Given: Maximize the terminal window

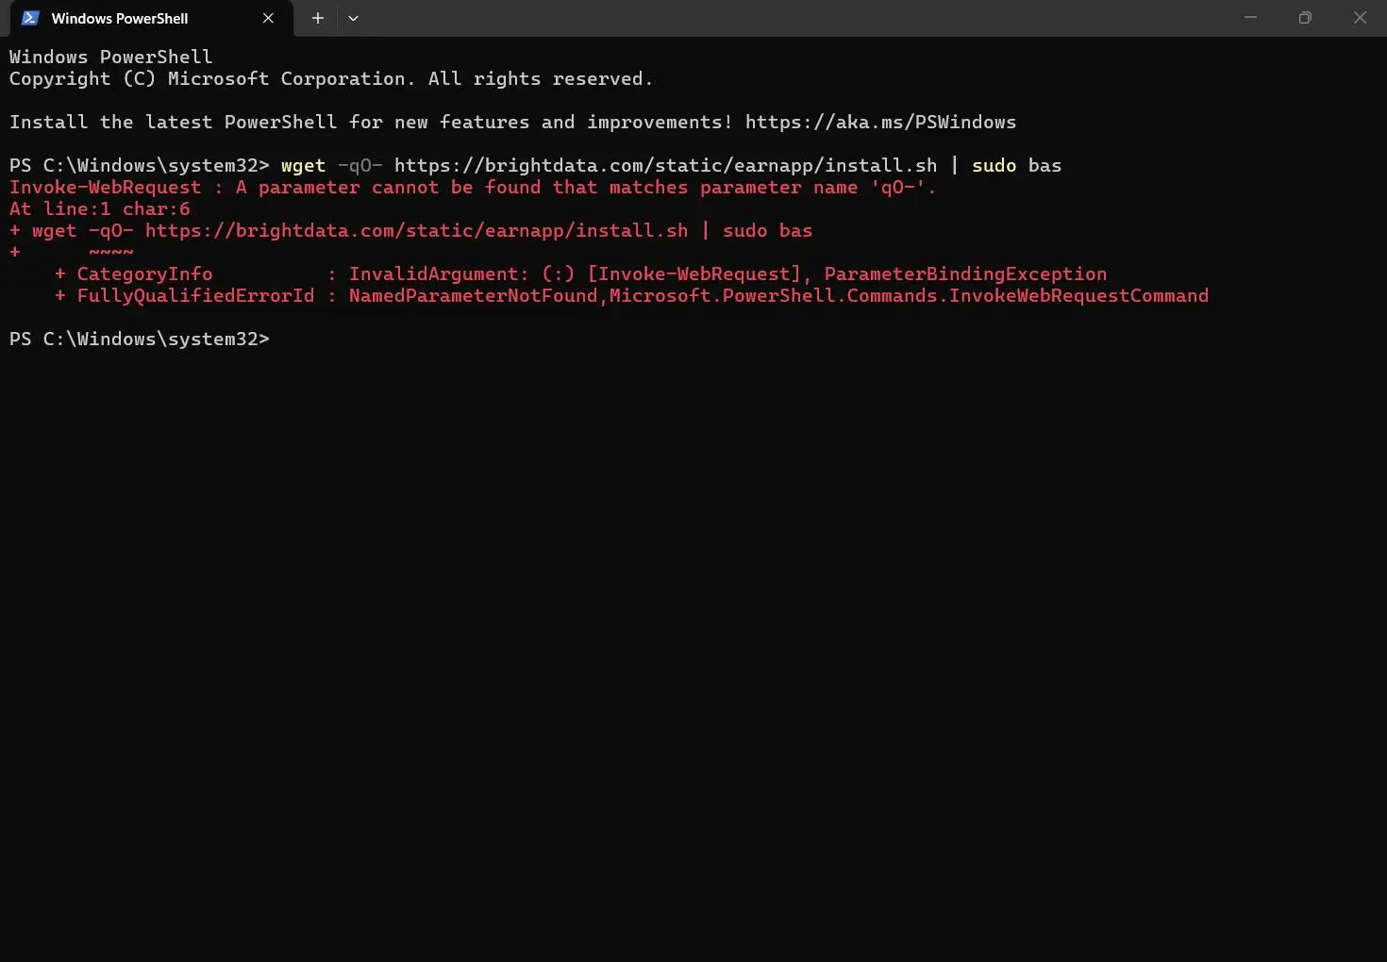Looking at the screenshot, I should tap(1305, 18).
